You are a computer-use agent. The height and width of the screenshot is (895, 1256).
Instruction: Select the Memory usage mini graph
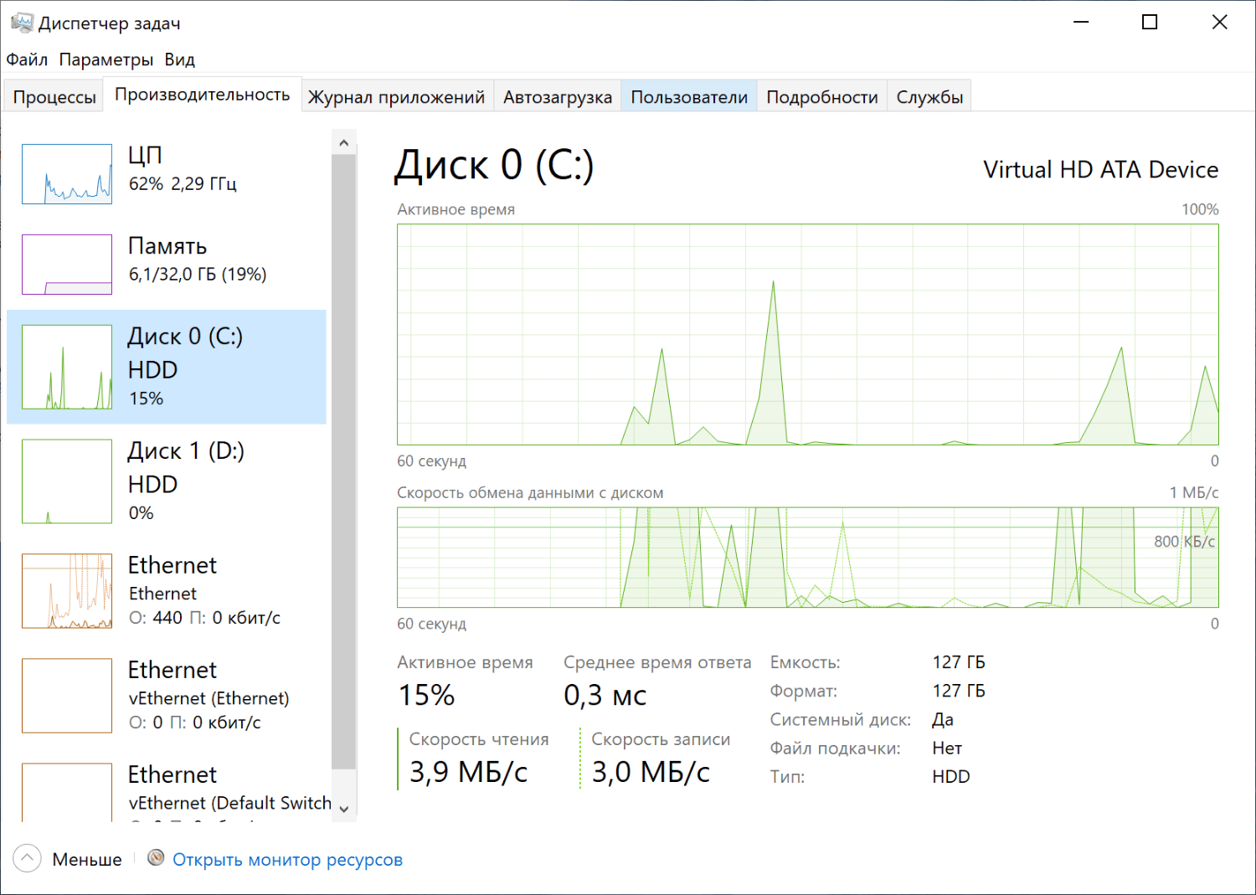click(x=67, y=265)
